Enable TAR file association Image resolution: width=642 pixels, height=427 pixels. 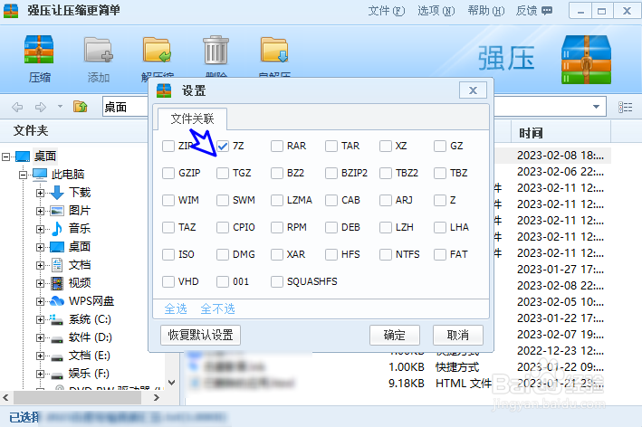click(331, 146)
